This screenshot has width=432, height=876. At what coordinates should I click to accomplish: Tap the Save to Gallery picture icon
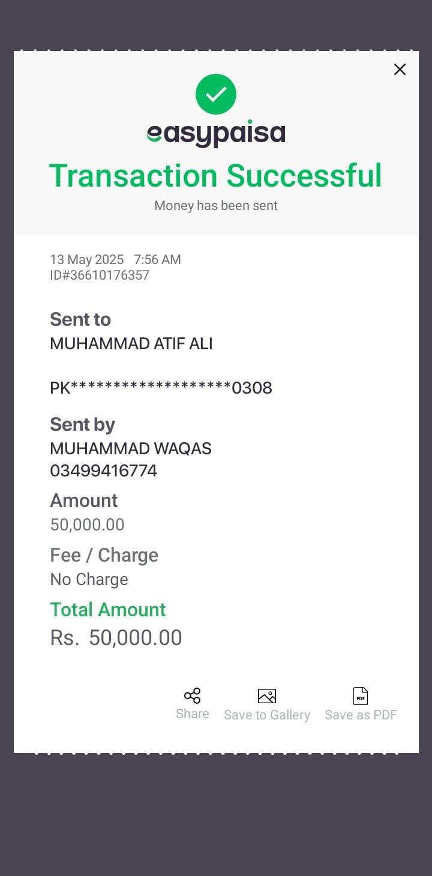click(x=267, y=696)
